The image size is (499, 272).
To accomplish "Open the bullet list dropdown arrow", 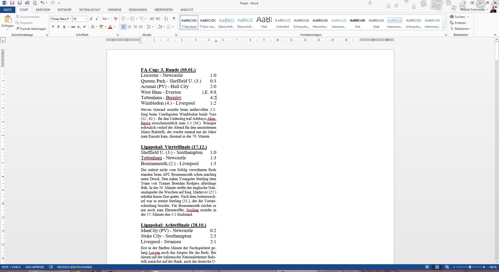I will tap(128, 19).
